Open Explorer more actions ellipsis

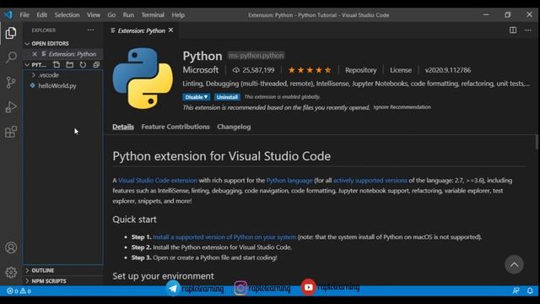click(90, 30)
